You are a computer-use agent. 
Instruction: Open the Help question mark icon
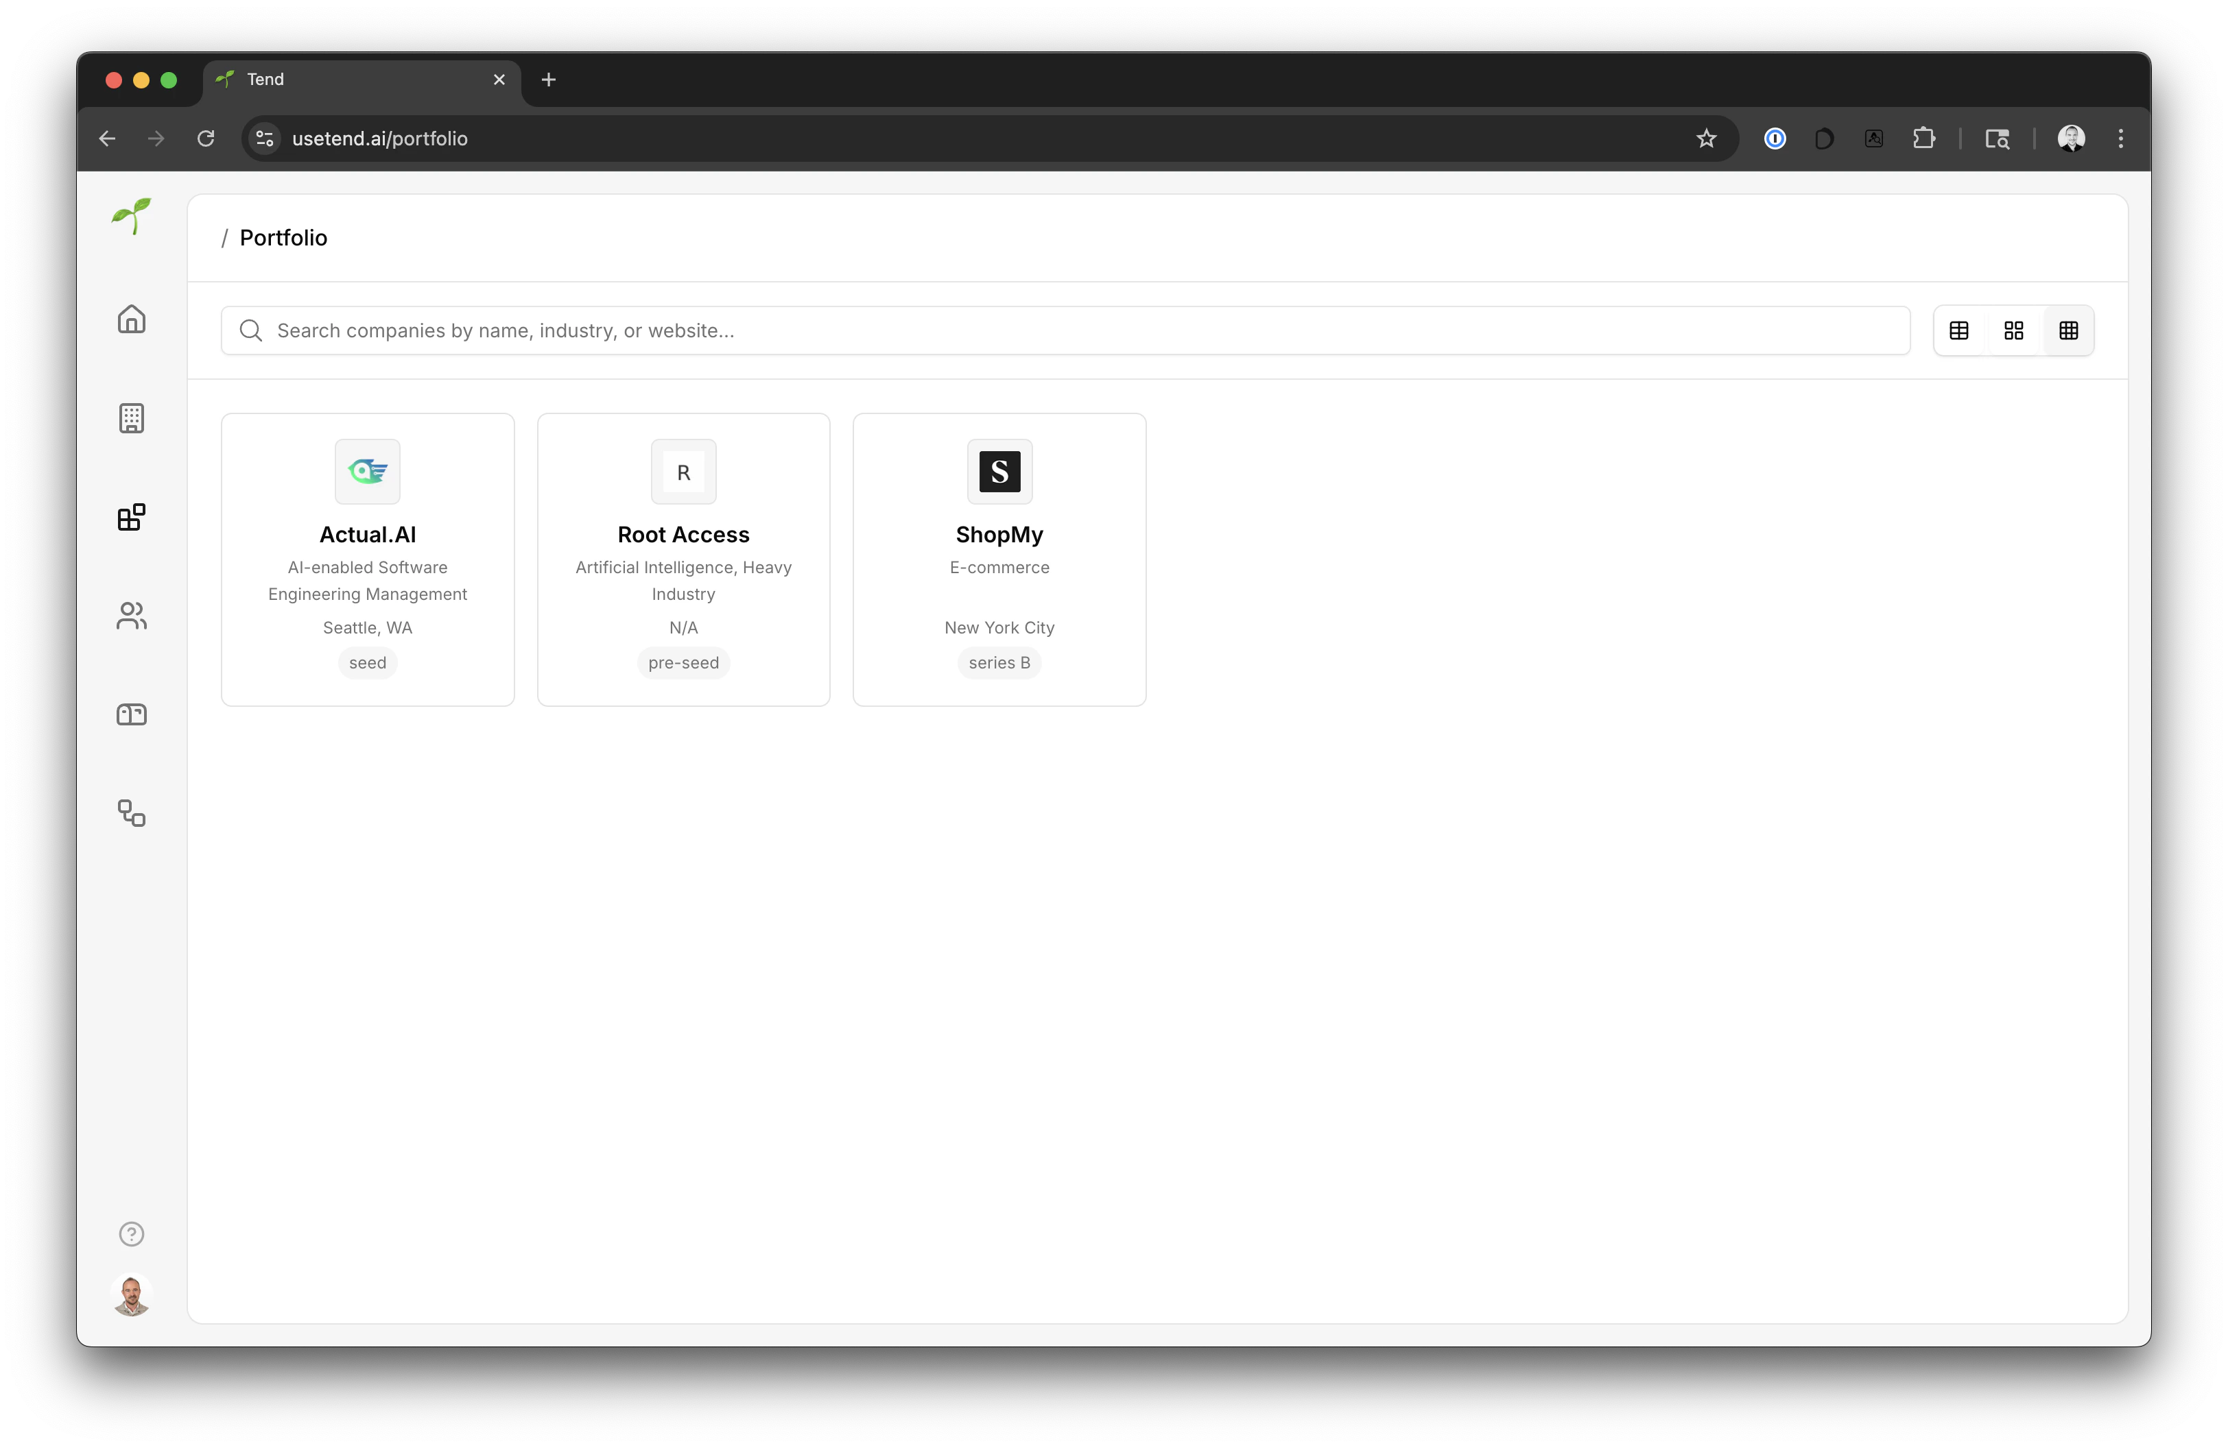131,1234
